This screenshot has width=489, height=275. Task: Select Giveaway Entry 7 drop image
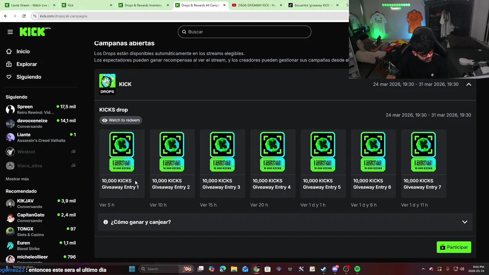click(423, 152)
